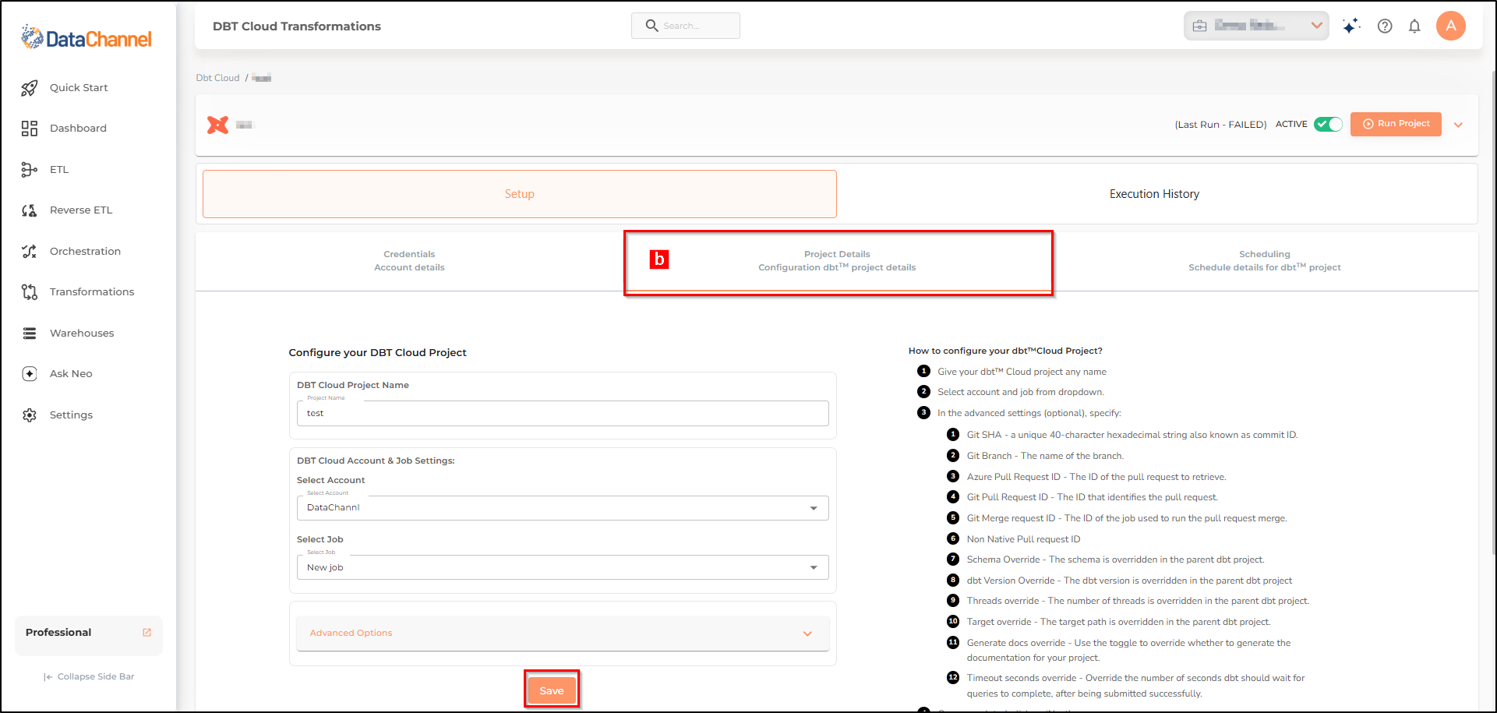Click the '(Last Run - FAILED)' status text

tap(1220, 125)
